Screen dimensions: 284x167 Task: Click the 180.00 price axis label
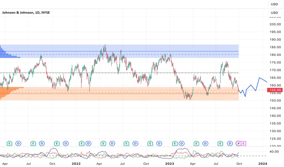coord(275,55)
